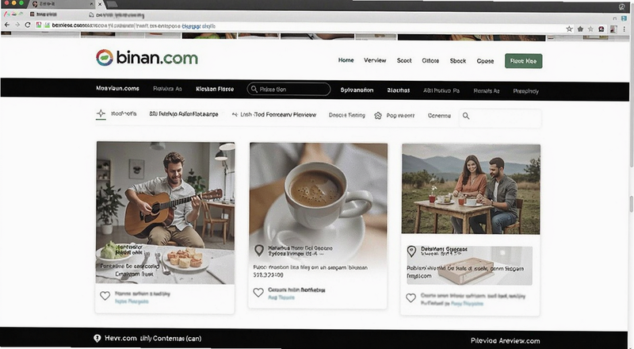This screenshot has width=634, height=349.
Task: Like the couple picnic card with heart
Action: point(411,298)
